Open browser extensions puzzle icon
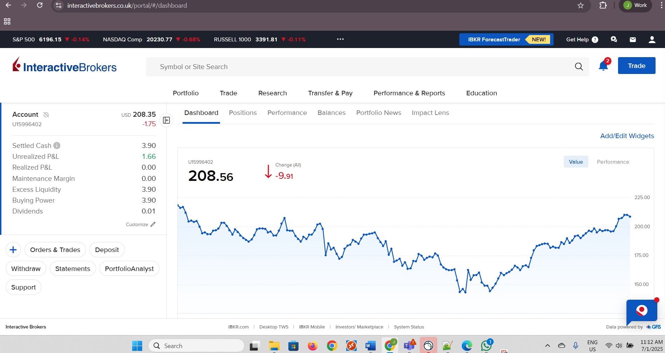 pyautogui.click(x=603, y=5)
